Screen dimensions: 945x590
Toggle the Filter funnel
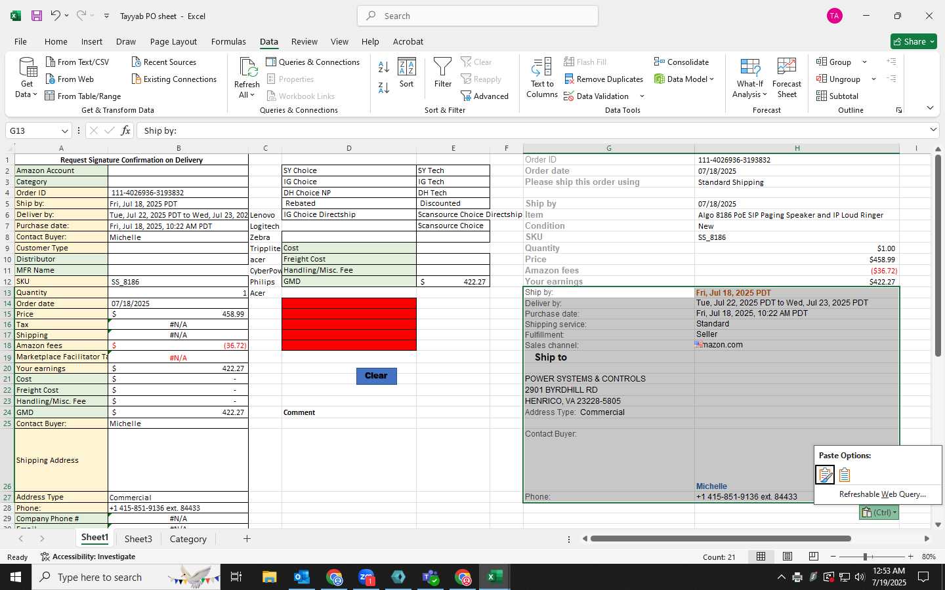coord(443,73)
